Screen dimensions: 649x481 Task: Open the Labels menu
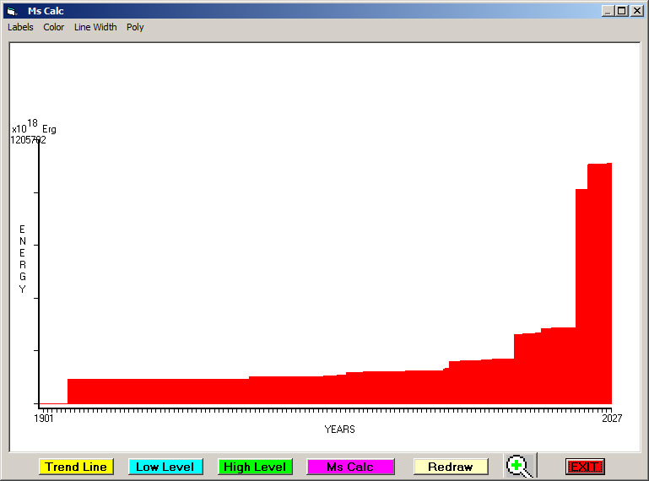[x=20, y=27]
